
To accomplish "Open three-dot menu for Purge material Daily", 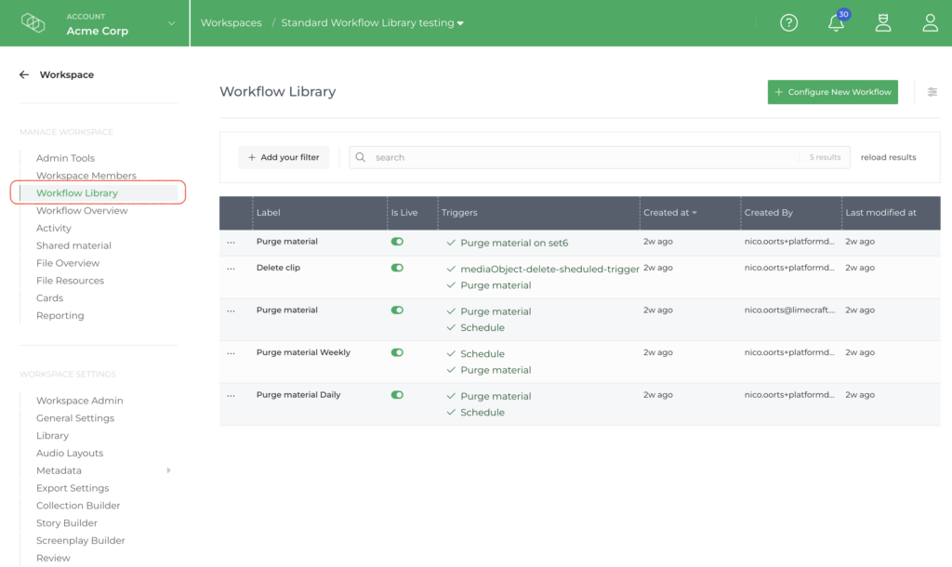I will coord(231,396).
